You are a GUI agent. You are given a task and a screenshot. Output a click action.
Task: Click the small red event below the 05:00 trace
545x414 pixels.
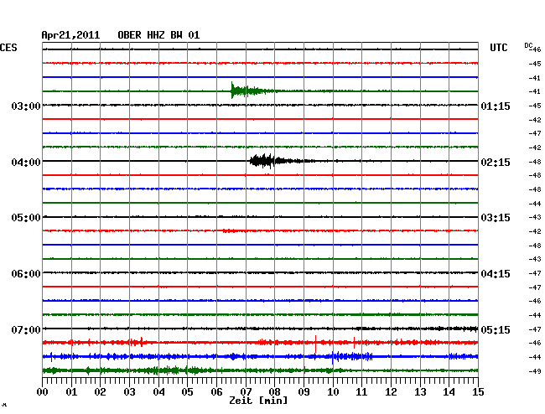coord(231,230)
